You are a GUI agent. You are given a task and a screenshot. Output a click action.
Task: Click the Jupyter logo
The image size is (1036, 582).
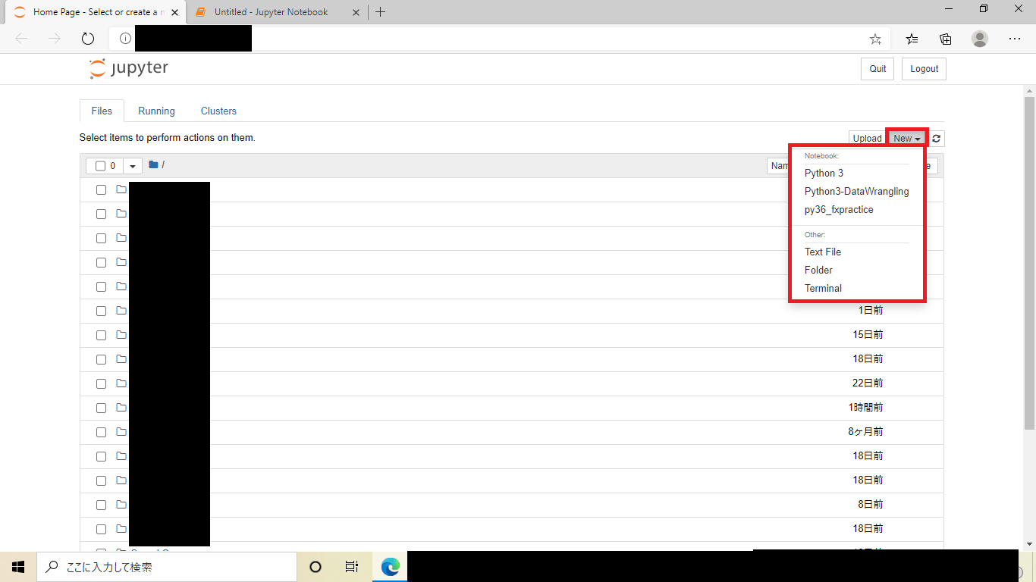coord(128,68)
